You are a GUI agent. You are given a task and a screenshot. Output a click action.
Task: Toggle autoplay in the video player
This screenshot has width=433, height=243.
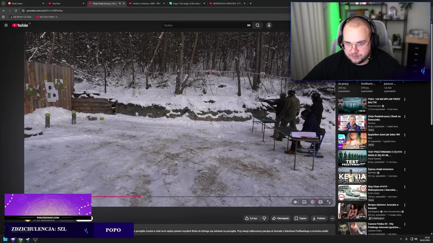coord(295,202)
